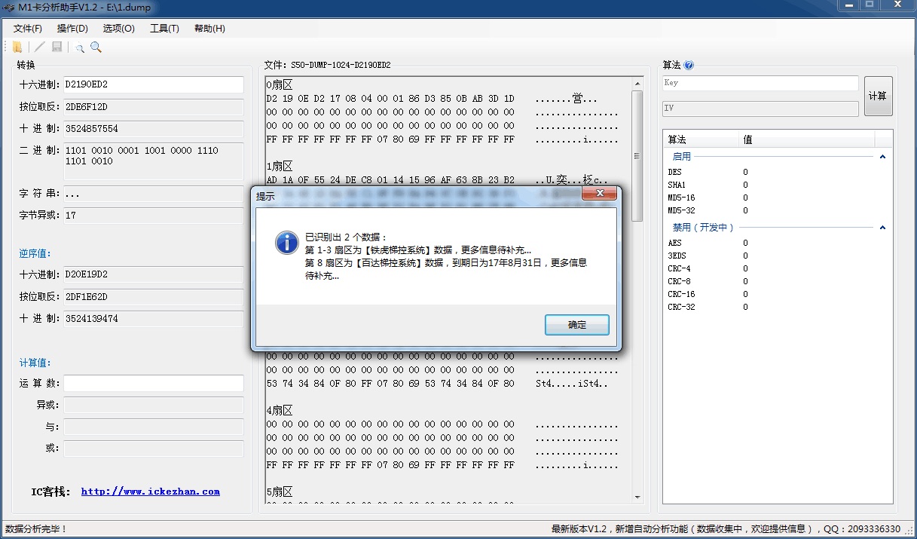Click the large magnifier search toolbar icon
The image size is (917, 539).
(x=96, y=47)
